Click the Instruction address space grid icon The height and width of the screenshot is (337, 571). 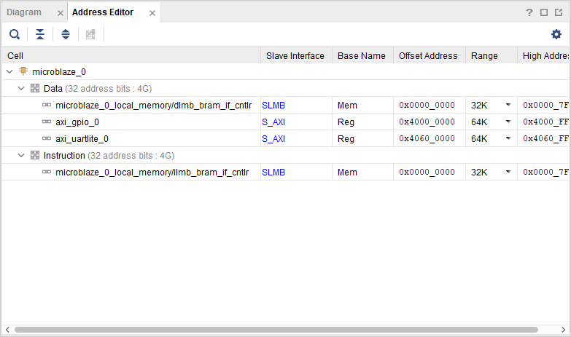[35, 155]
